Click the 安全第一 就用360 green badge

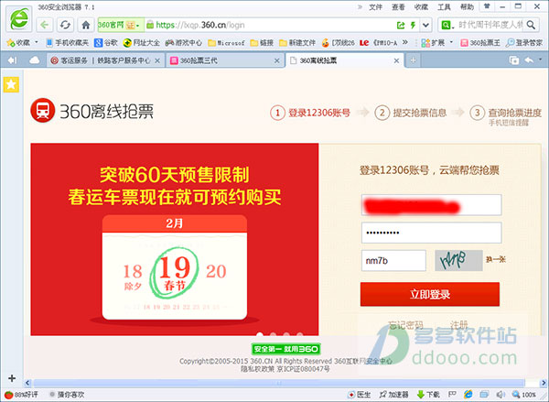[x=285, y=349]
